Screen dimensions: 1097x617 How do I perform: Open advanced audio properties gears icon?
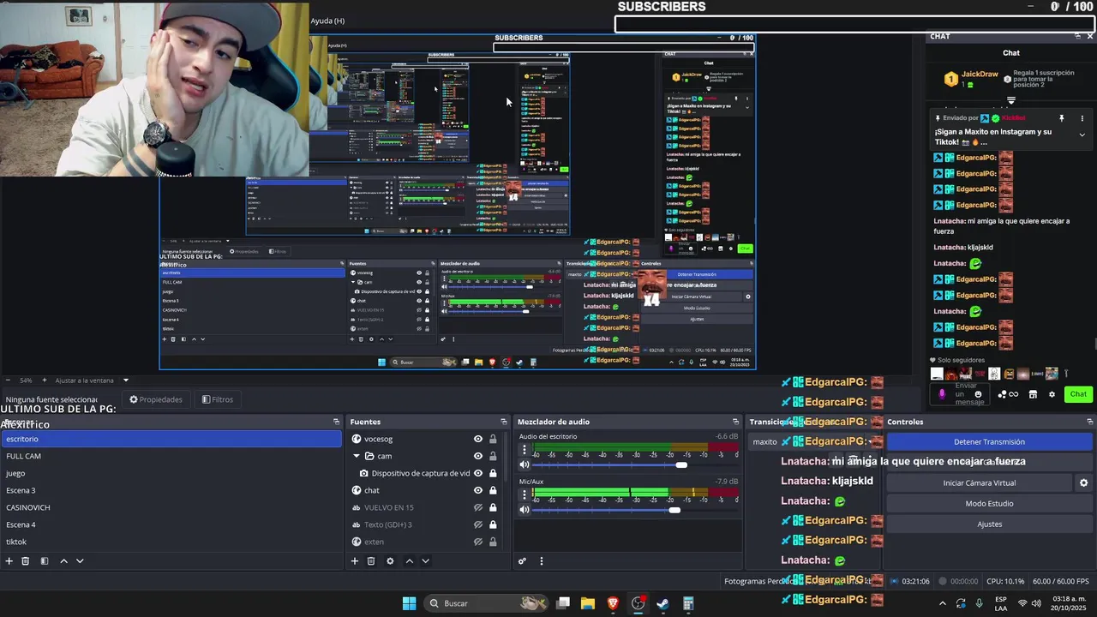click(x=522, y=561)
